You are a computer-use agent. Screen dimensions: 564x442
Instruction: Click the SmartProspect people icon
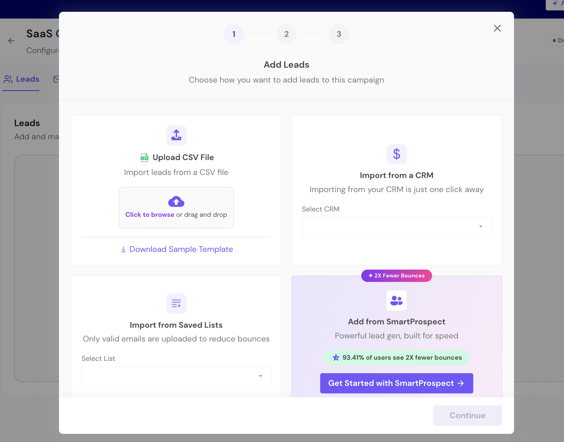tap(396, 300)
